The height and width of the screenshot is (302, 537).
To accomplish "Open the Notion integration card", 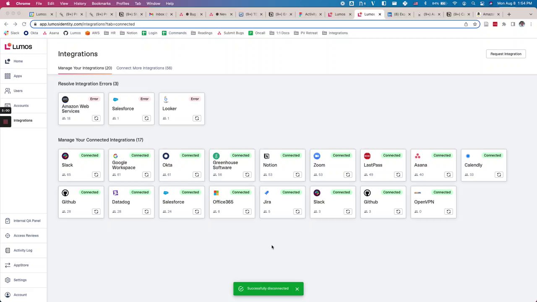I will [x=282, y=165].
